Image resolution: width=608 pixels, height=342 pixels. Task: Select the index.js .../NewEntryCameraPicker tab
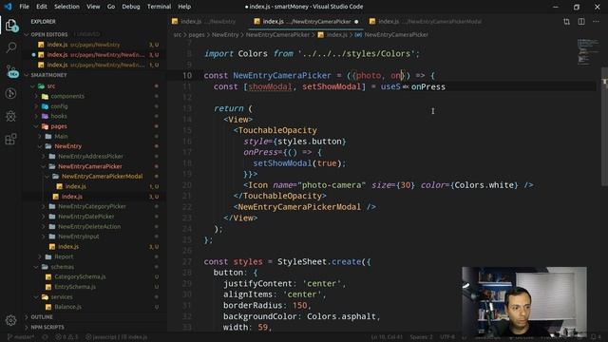(306, 22)
